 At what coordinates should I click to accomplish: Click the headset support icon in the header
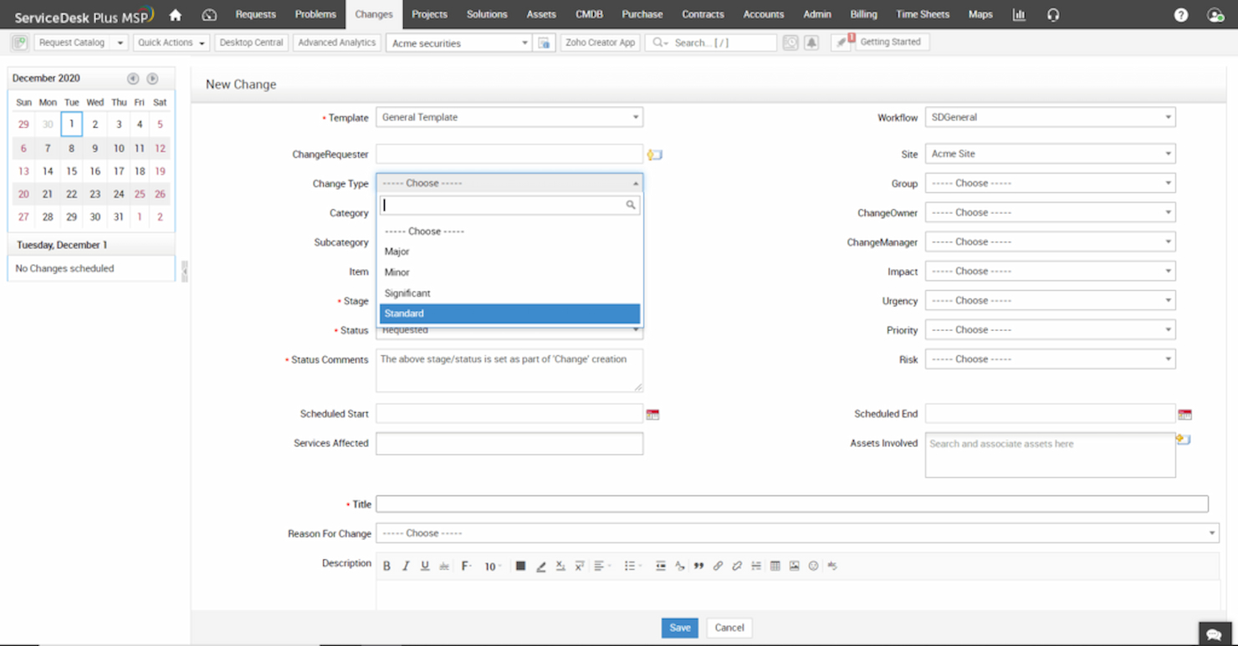tap(1052, 14)
